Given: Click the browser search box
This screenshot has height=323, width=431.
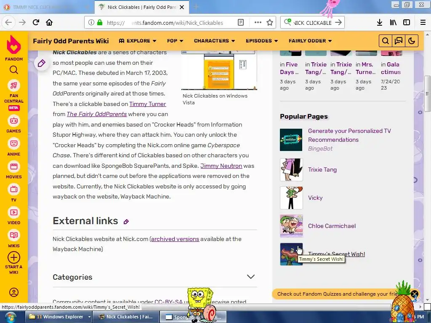Looking at the screenshot, I should pyautogui.click(x=313, y=23).
